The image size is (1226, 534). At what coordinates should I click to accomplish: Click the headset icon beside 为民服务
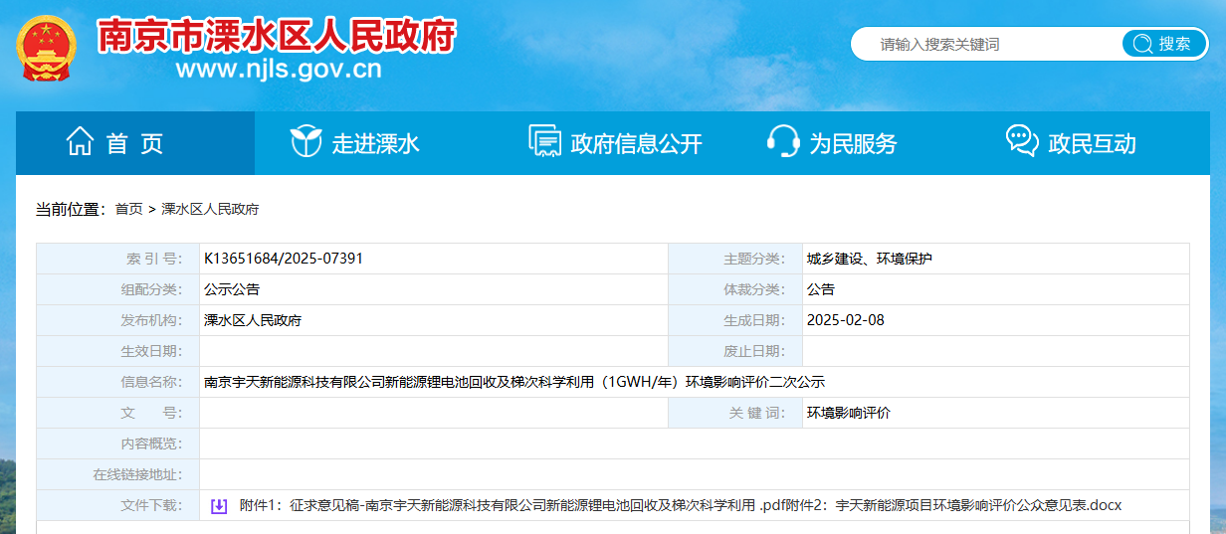coord(783,142)
